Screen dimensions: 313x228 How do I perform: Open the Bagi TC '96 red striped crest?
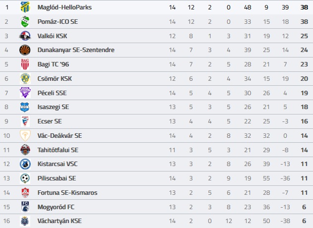pyautogui.click(x=25, y=64)
